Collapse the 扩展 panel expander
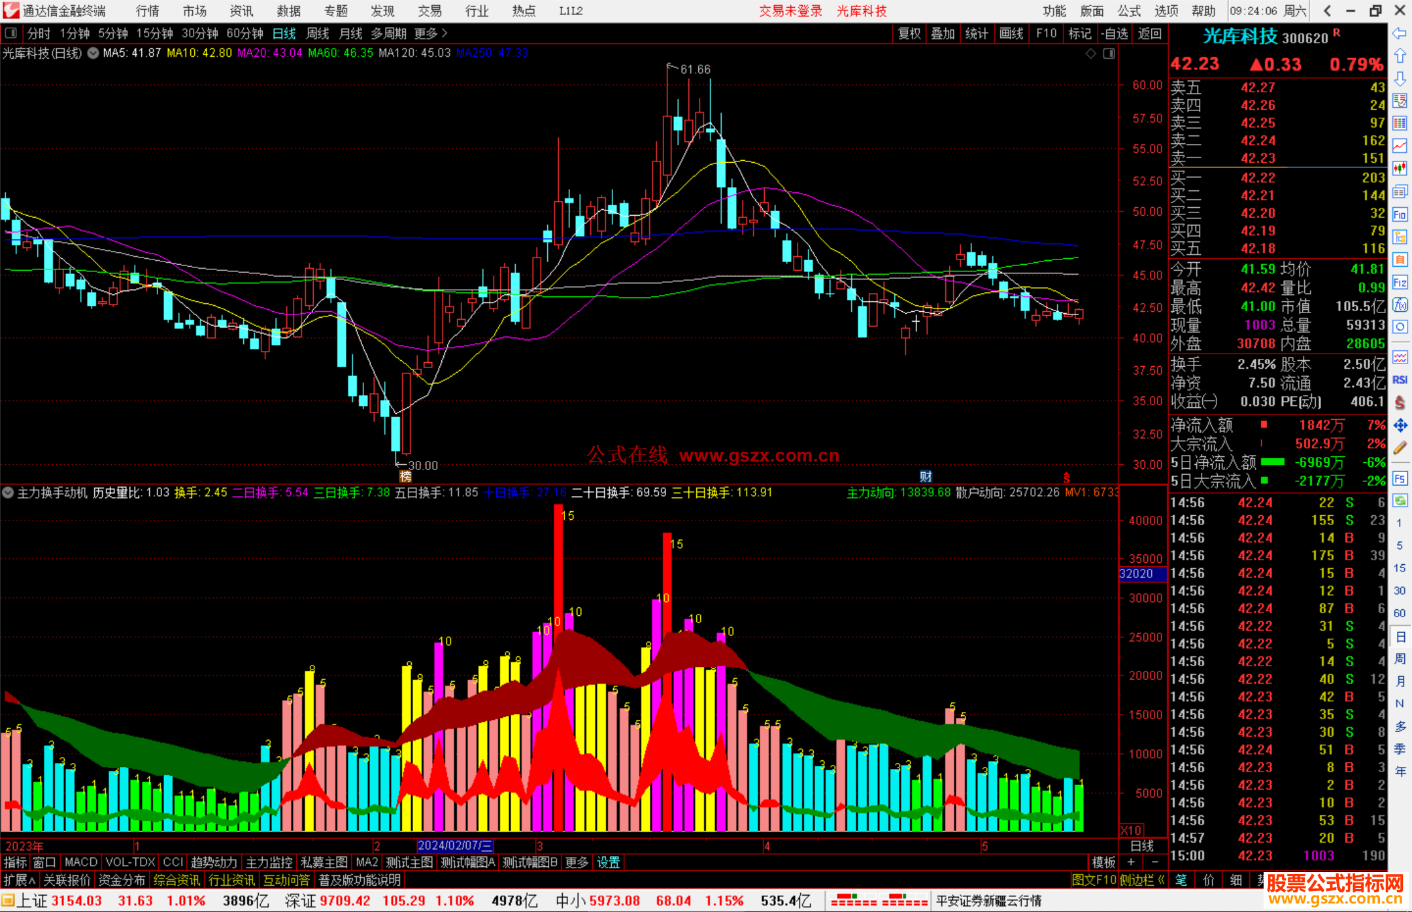Viewport: 1412px width, 912px height. (x=20, y=880)
